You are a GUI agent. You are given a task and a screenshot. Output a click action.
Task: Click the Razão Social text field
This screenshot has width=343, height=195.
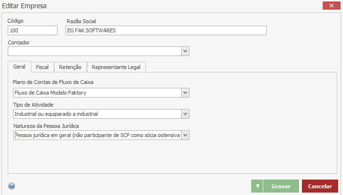click(x=166, y=30)
